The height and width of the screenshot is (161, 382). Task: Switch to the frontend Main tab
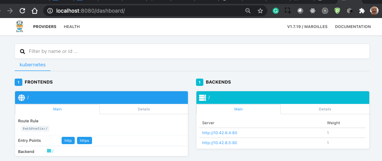57,109
